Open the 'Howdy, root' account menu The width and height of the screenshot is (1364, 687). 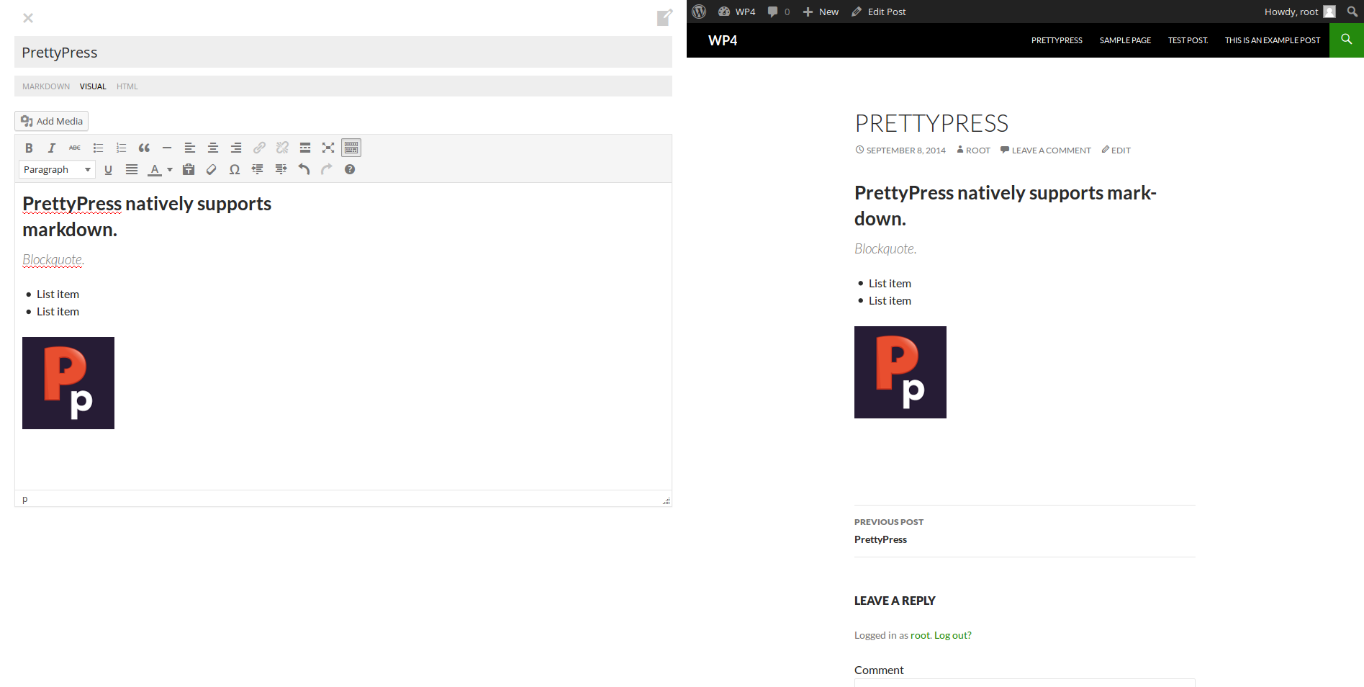[x=1300, y=12]
